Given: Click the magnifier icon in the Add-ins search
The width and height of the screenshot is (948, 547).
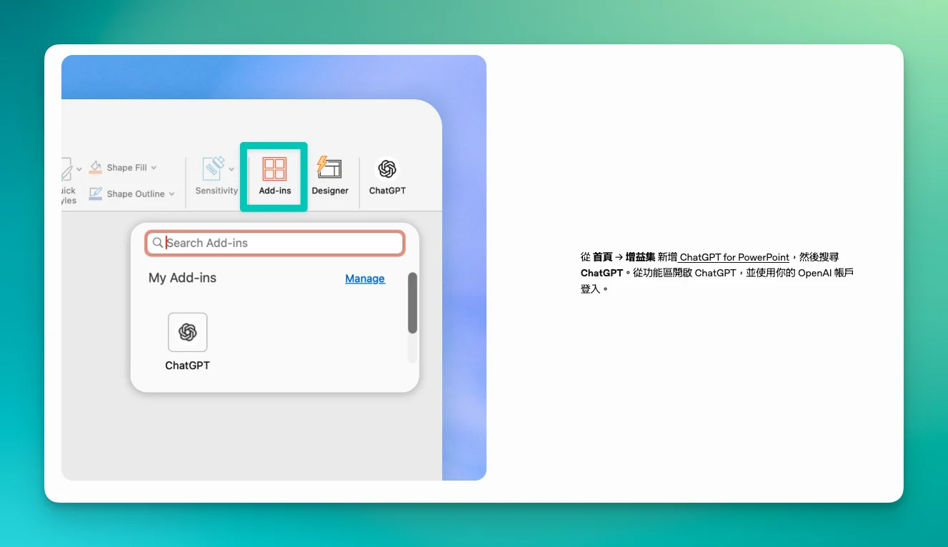Looking at the screenshot, I should point(158,243).
